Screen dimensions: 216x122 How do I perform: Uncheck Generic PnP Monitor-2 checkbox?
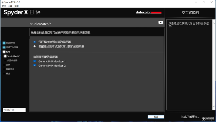pos(35,65)
